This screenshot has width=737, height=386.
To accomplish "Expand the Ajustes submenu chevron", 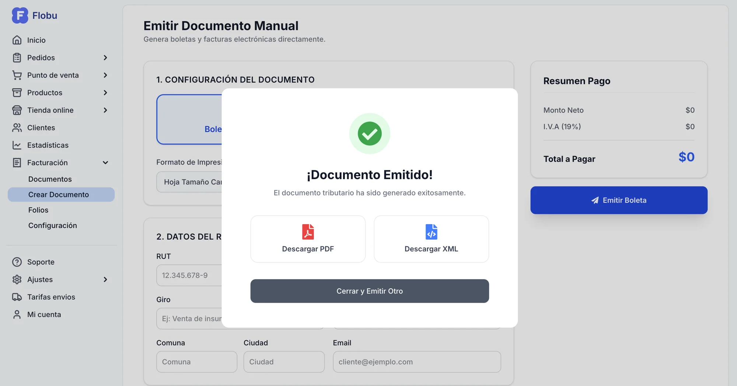I will tap(105, 279).
